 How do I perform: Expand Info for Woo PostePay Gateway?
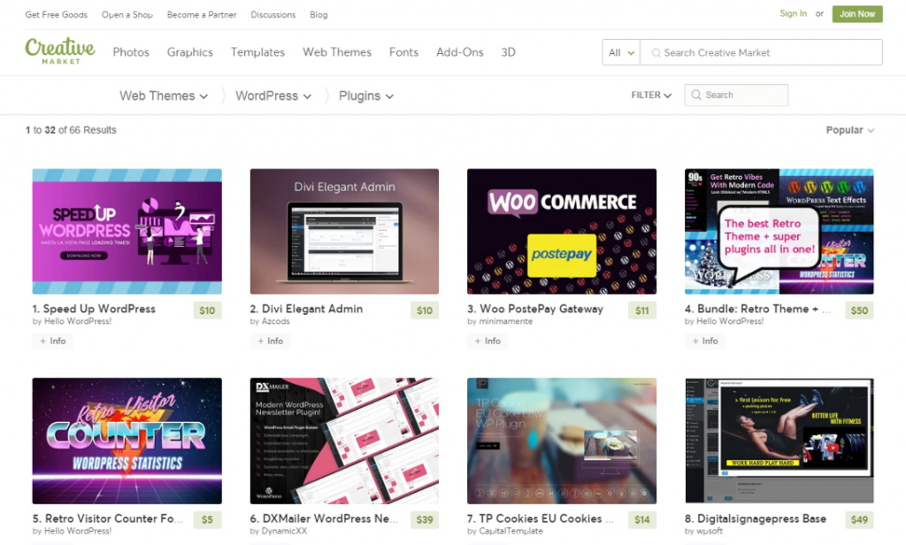coord(488,341)
